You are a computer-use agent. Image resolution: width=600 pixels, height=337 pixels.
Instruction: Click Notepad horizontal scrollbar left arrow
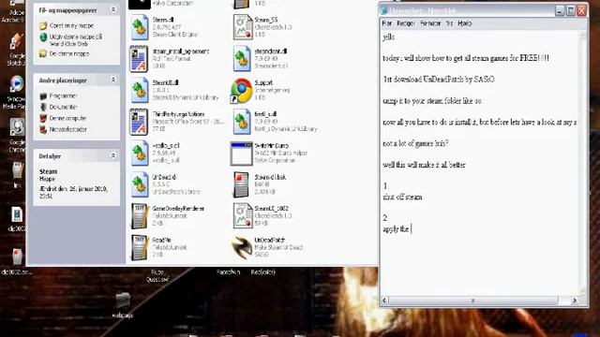coord(385,300)
